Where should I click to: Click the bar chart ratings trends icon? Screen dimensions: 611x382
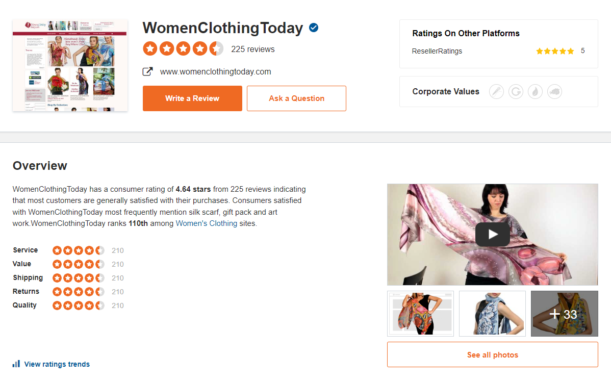tap(16, 364)
